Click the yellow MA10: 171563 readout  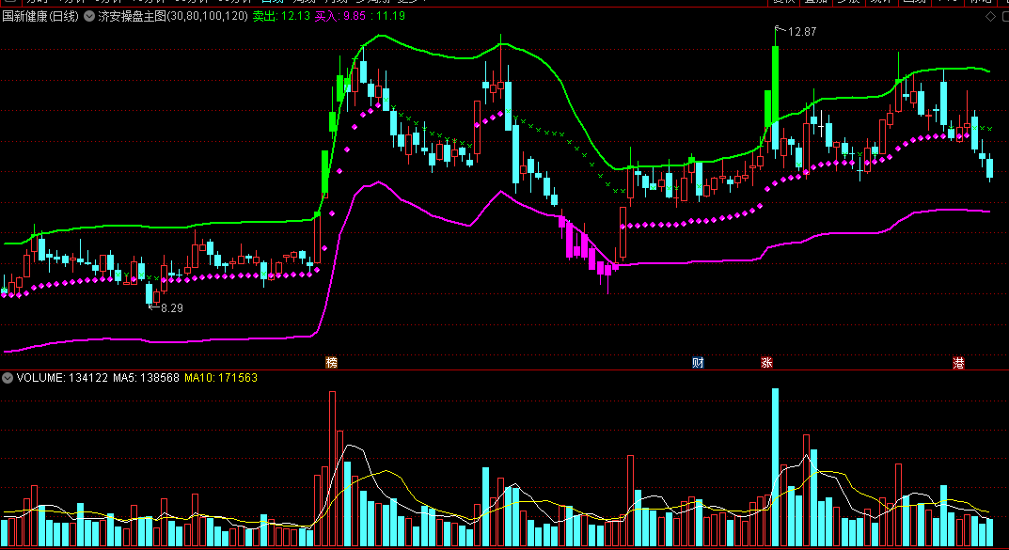[x=221, y=378]
